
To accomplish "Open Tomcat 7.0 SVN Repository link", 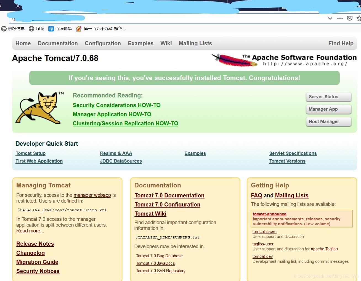I will [161, 271].
